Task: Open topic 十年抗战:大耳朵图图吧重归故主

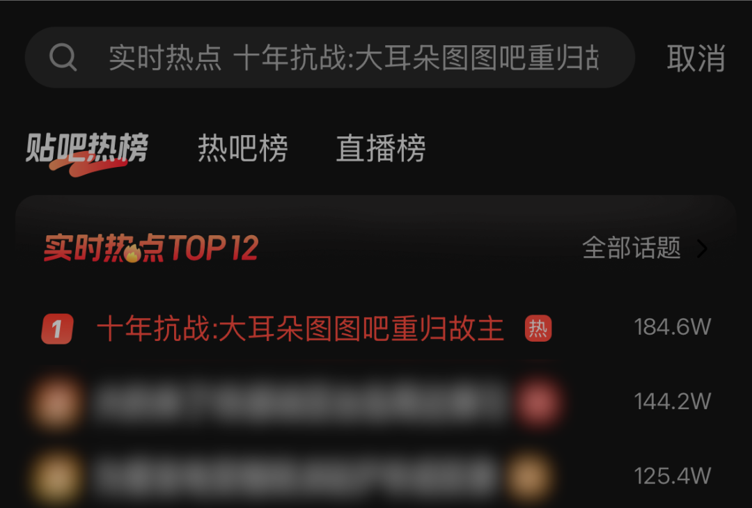Action: [300, 328]
